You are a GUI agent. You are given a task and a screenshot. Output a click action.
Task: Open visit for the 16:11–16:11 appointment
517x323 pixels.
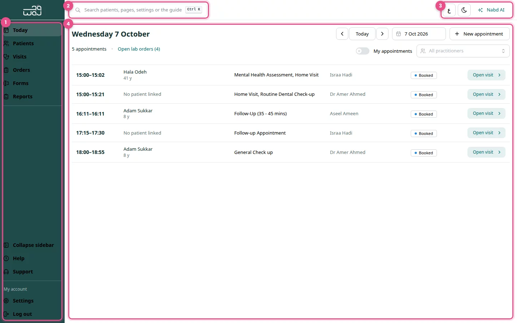pos(486,113)
